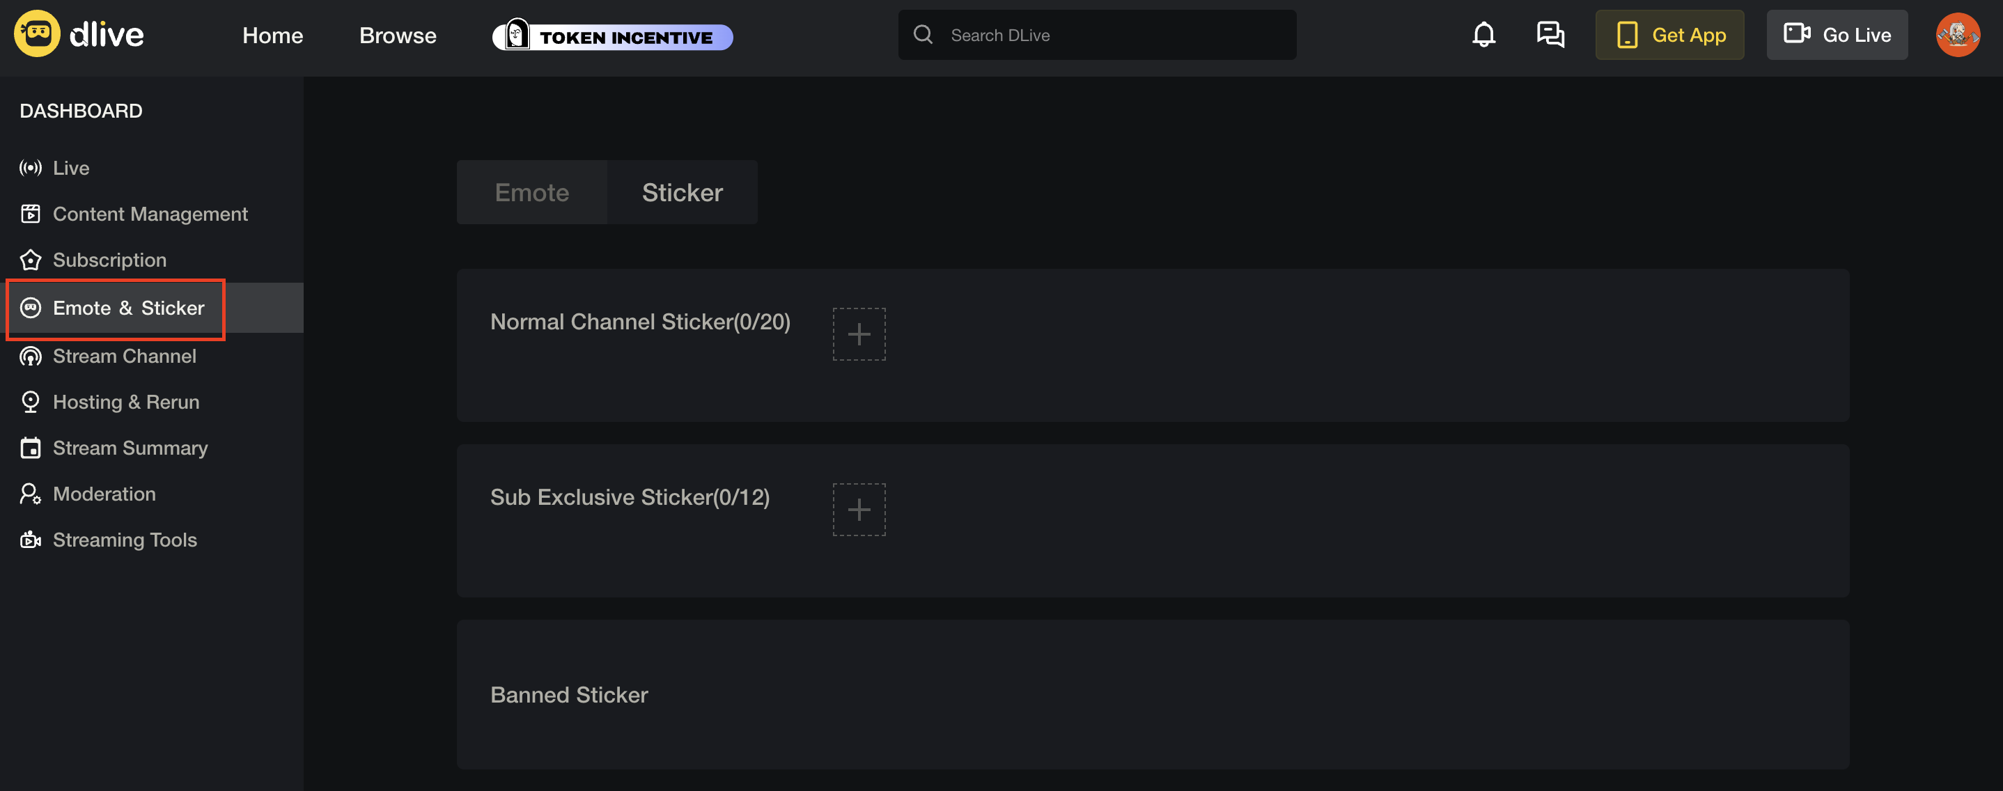2003x791 pixels.
Task: Click the Token Incentive banner
Action: (x=612, y=36)
